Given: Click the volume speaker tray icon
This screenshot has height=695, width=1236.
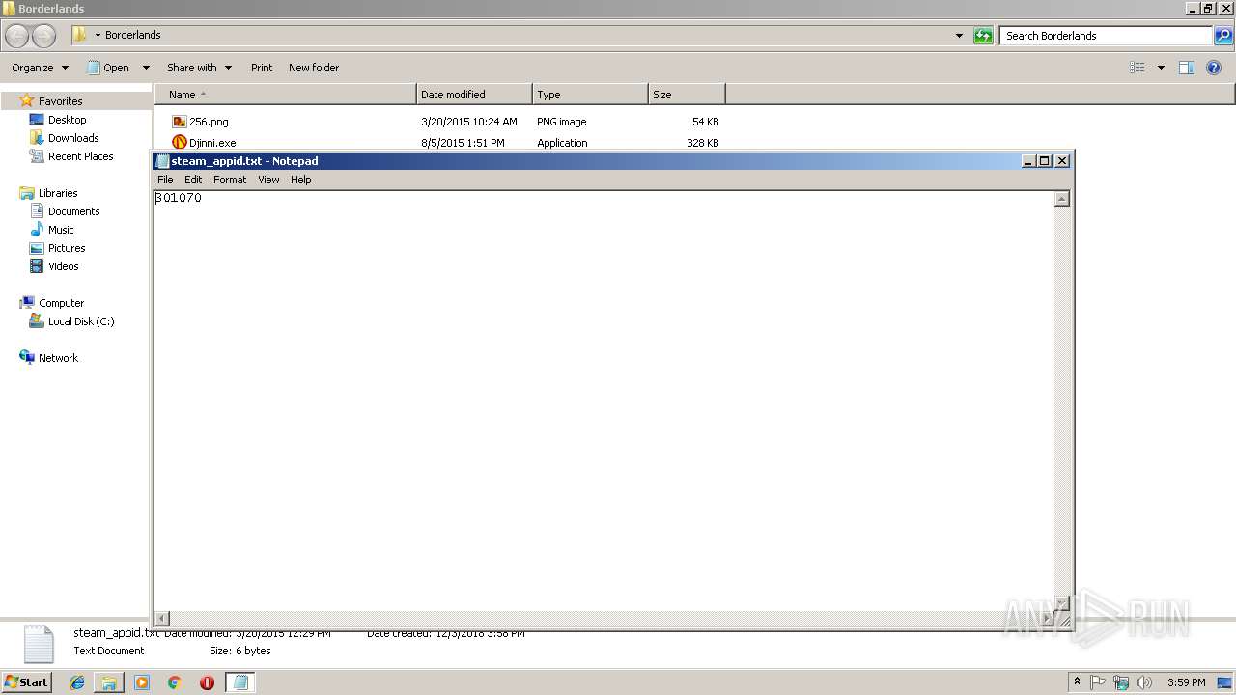Looking at the screenshot, I should tap(1144, 682).
